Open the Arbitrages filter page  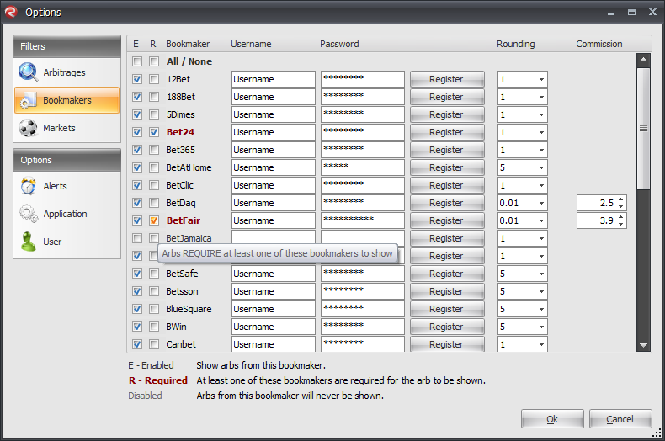coord(67,72)
